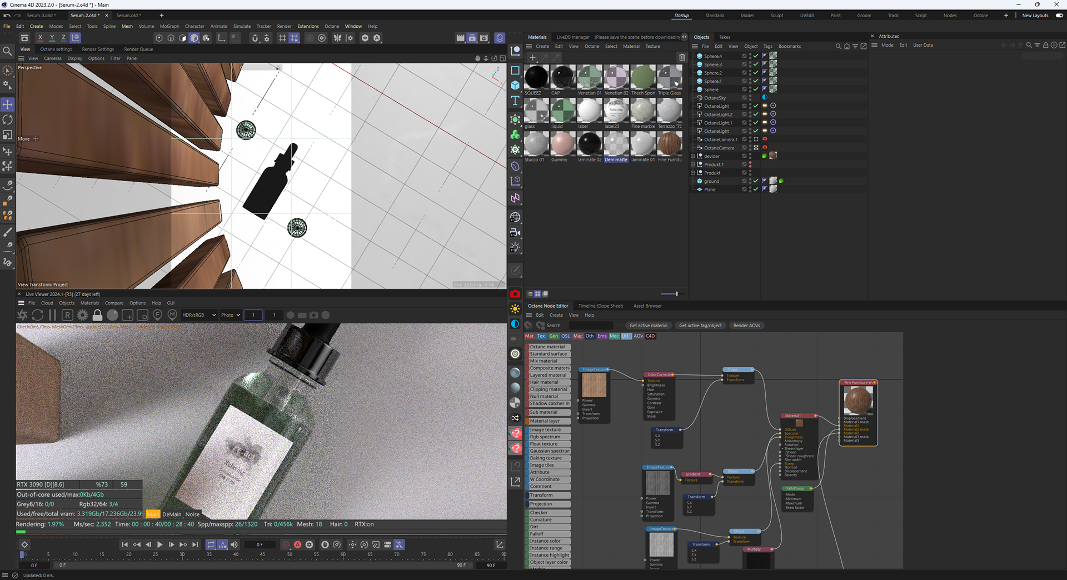
Task: Click current frame field showing 0 F
Action: pos(260,545)
